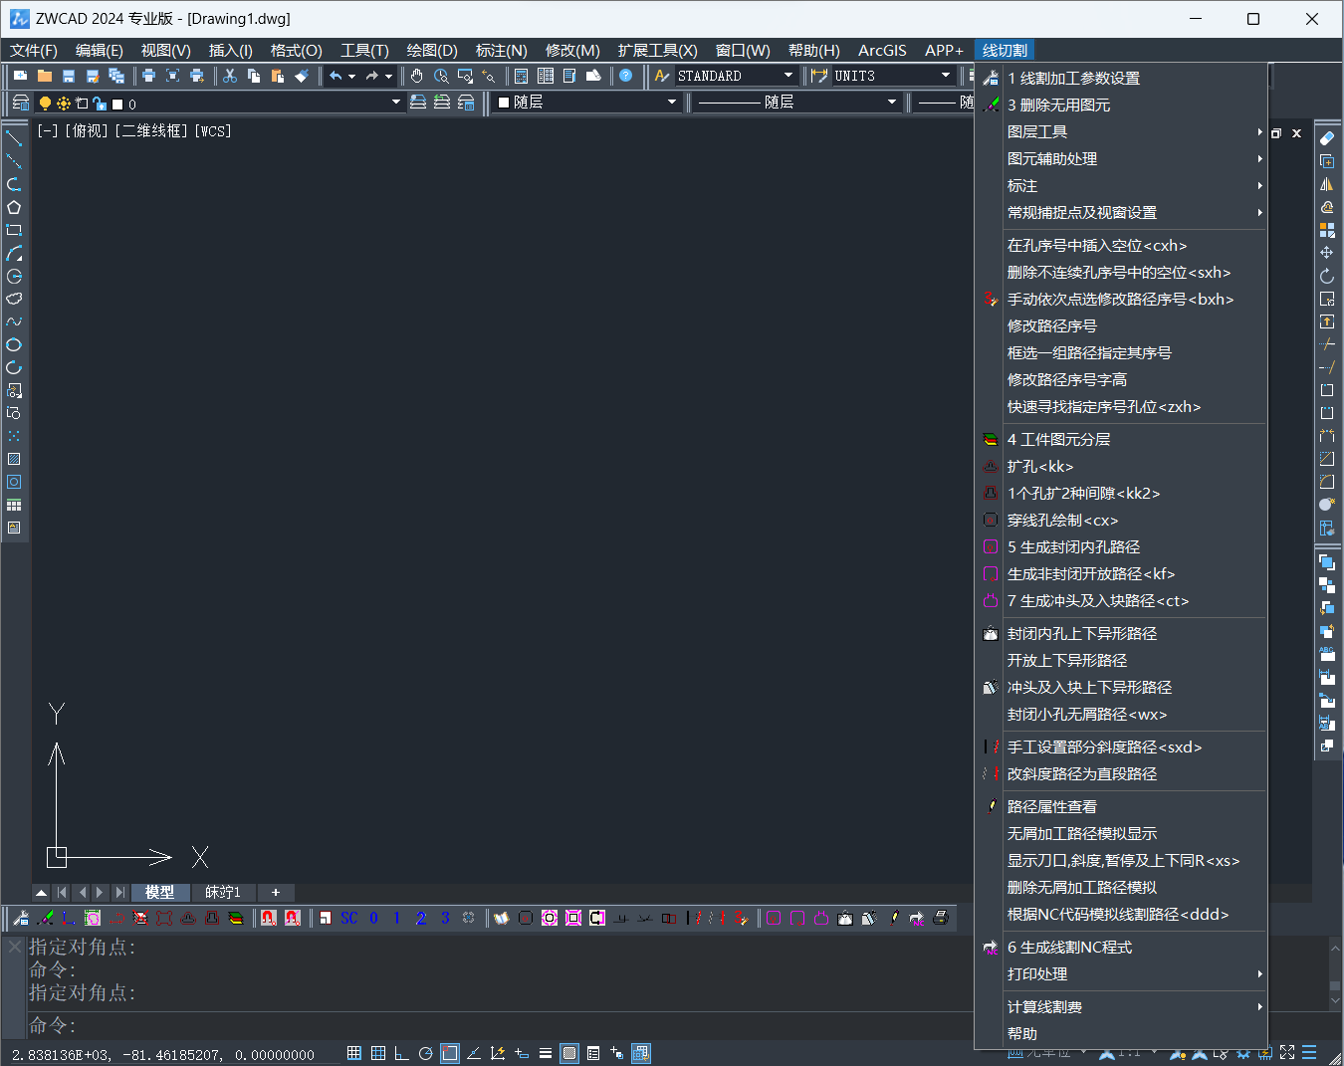Viewport: 1344px width, 1066px height.
Task: Click the Match Properties brush icon
Action: tap(302, 76)
